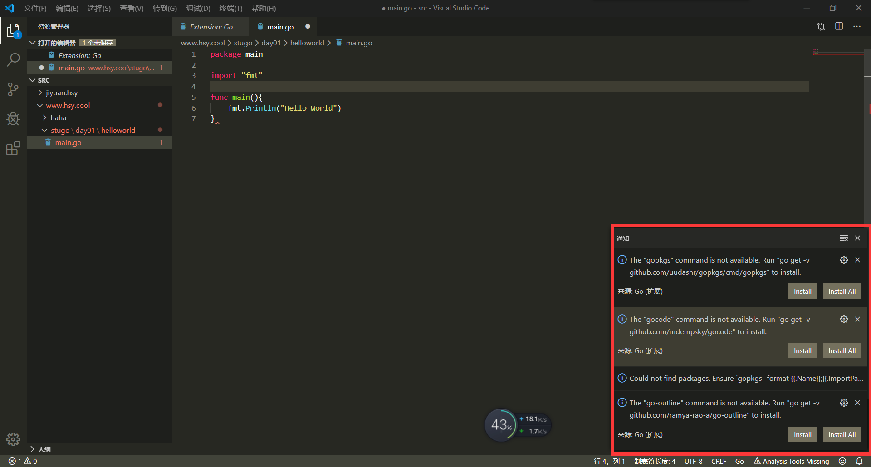Click the VS Code logo icon

[x=10, y=8]
